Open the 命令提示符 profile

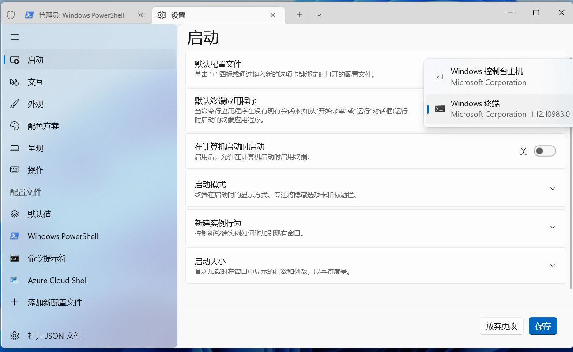coord(90,258)
